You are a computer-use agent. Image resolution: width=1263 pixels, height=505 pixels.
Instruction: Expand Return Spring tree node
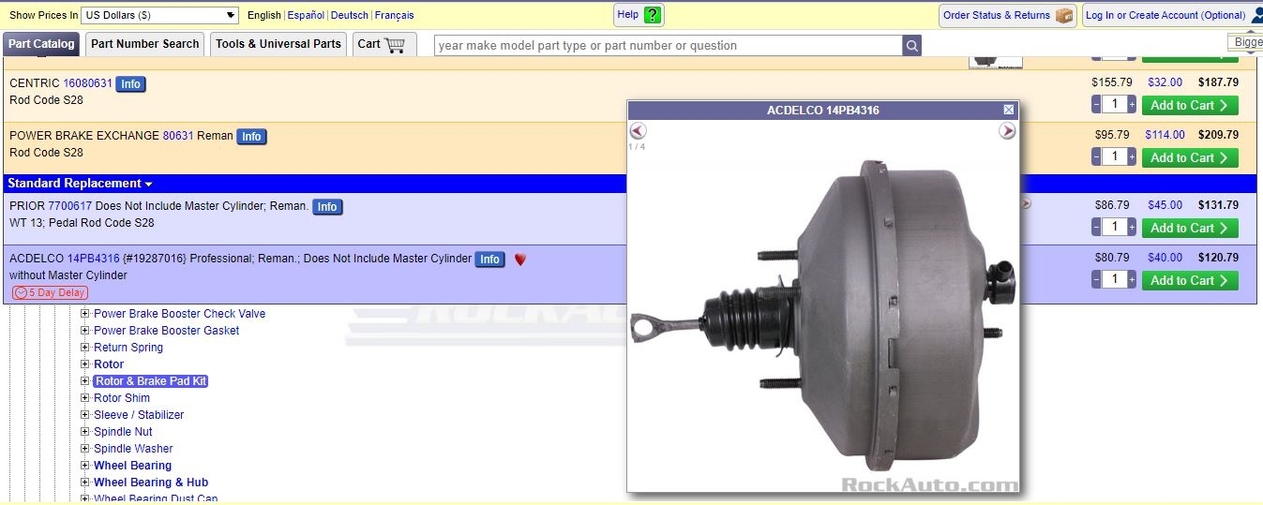84,348
